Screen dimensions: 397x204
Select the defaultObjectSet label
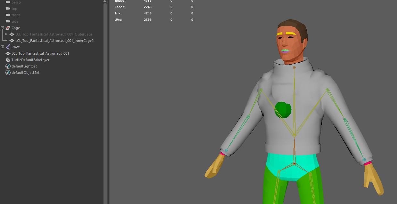point(25,73)
